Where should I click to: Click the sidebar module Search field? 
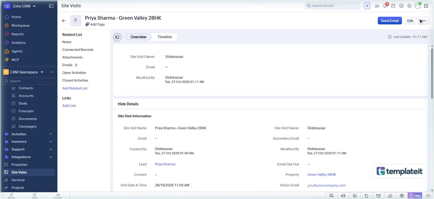click(x=29, y=81)
